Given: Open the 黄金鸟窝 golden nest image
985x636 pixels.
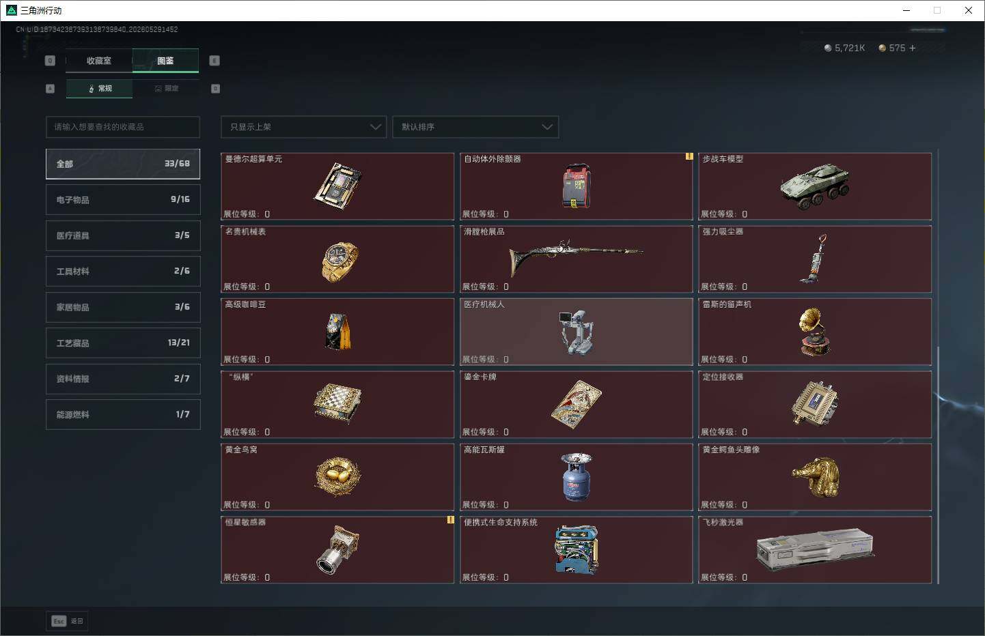Looking at the screenshot, I should [337, 476].
